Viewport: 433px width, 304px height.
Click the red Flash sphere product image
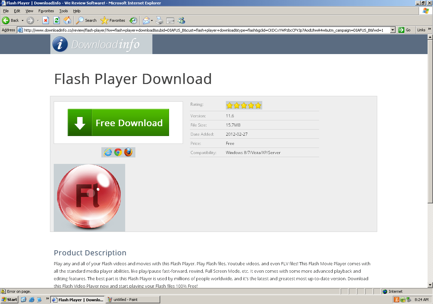pyautogui.click(x=89, y=198)
